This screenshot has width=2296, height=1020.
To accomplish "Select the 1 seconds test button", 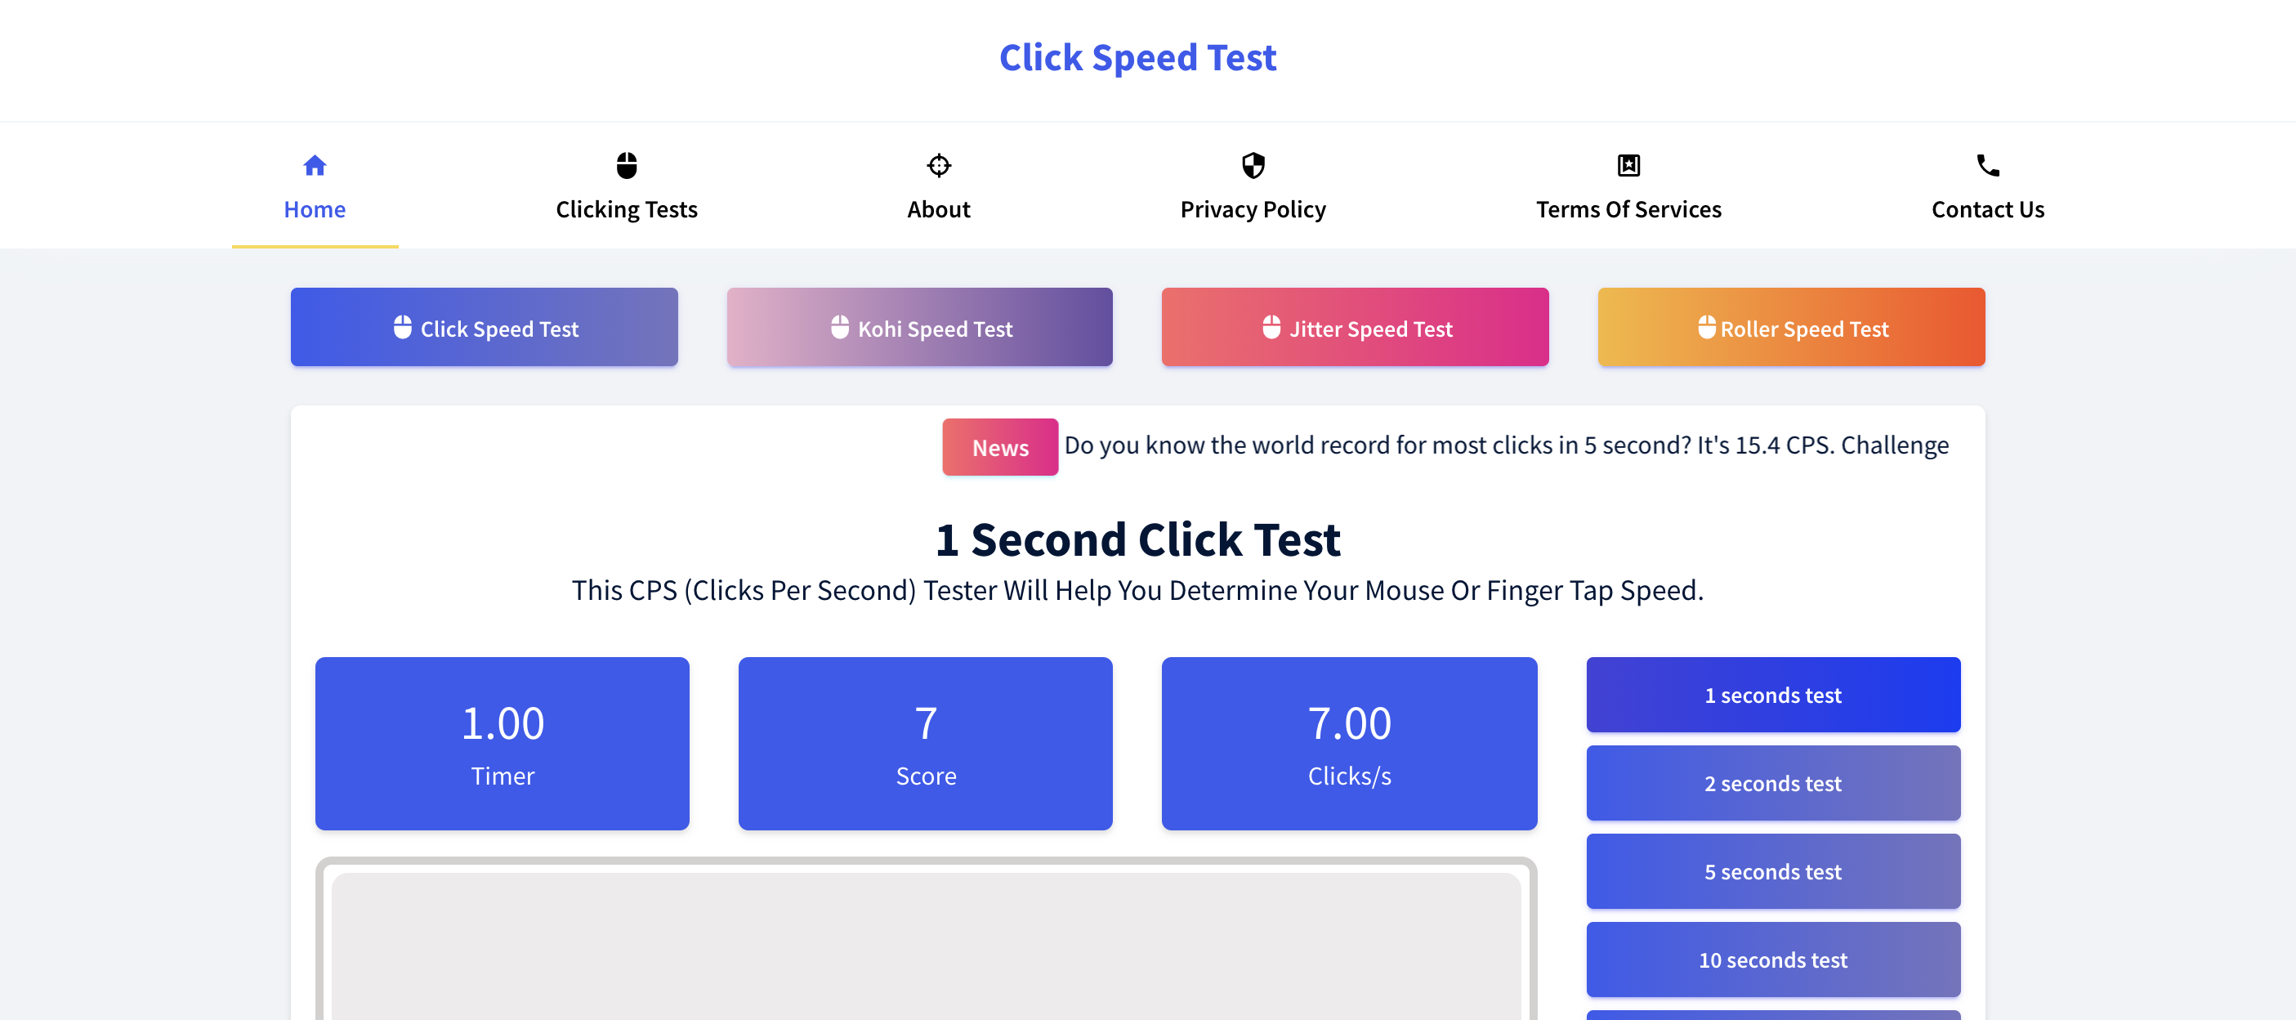I will 1773,695.
